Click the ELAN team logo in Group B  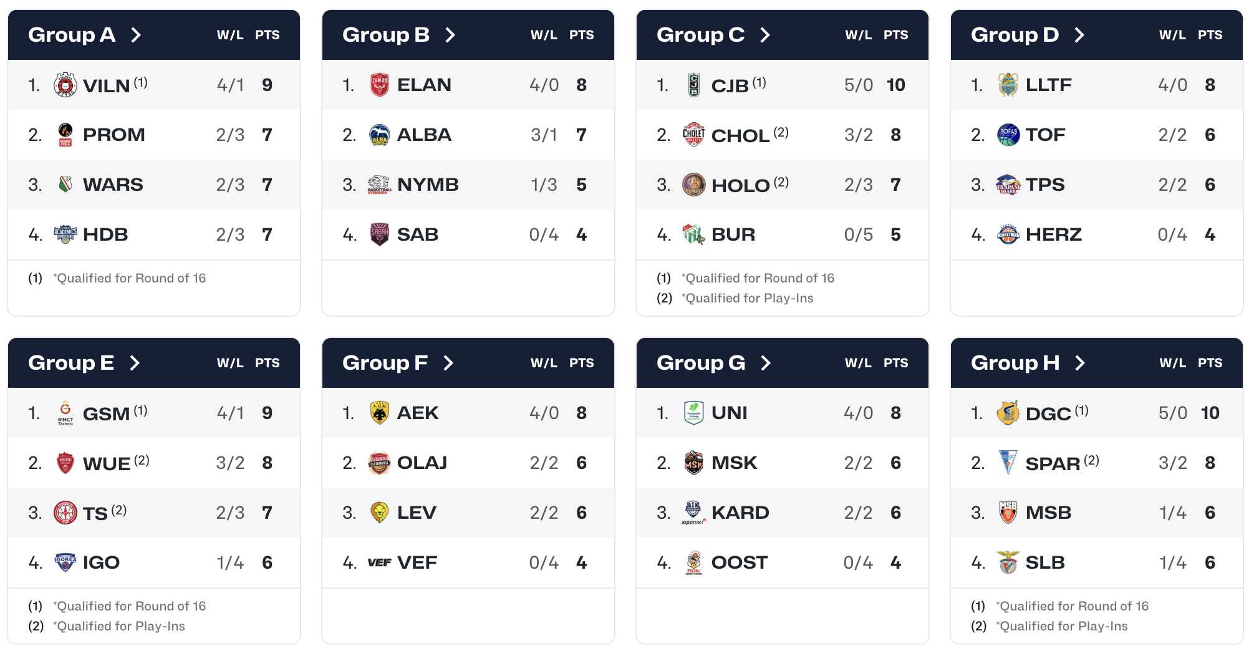tap(380, 85)
